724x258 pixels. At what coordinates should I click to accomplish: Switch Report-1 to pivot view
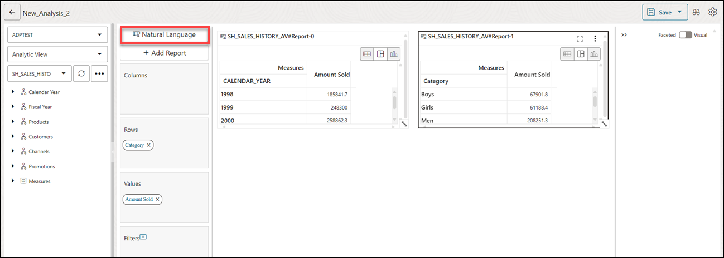581,54
